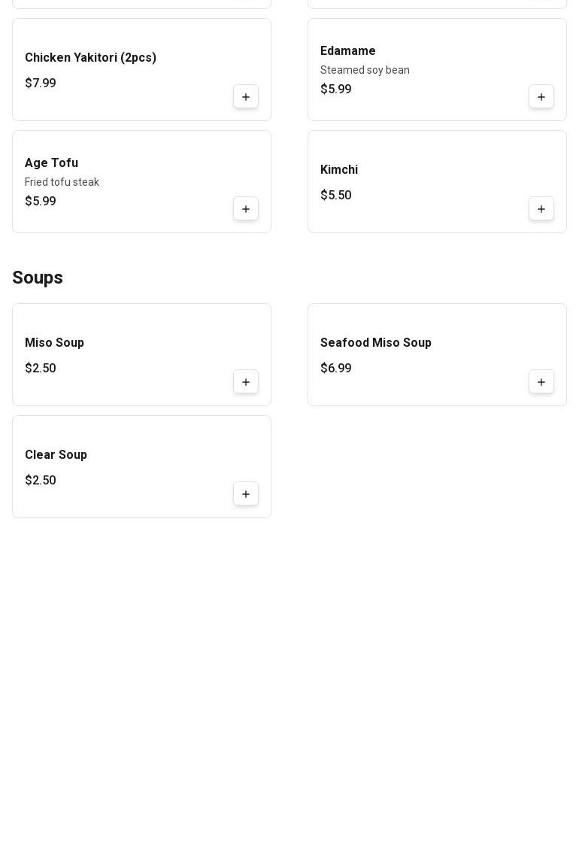
Task: Click the Fried tofu steak description text
Action: [62, 182]
